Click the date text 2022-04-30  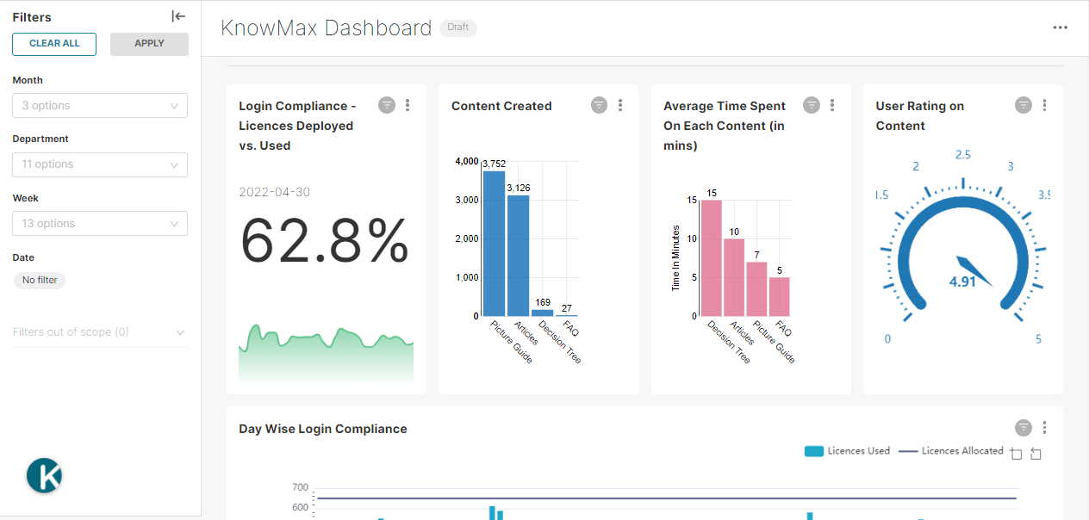click(275, 192)
